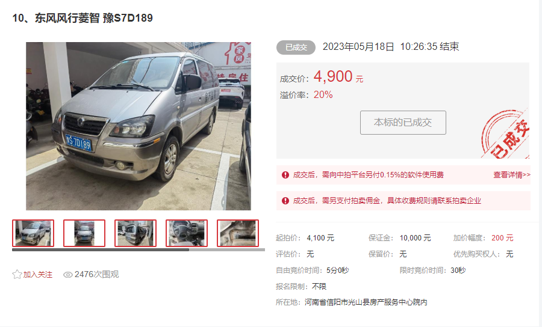Click the thumbnail strip horizontal scrollbar
The image size is (542, 327).
pos(139,249)
